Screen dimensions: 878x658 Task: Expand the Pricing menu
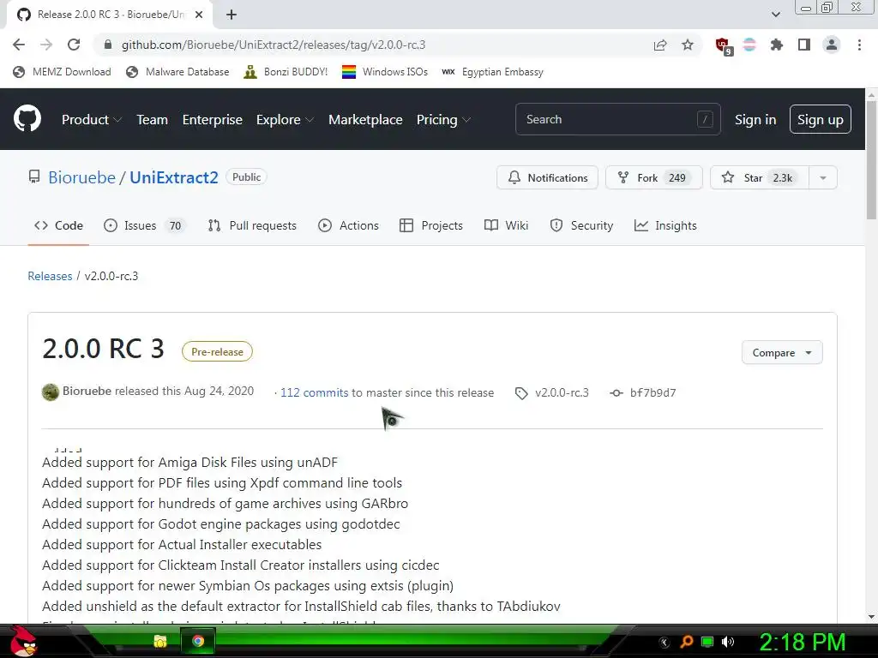443,119
